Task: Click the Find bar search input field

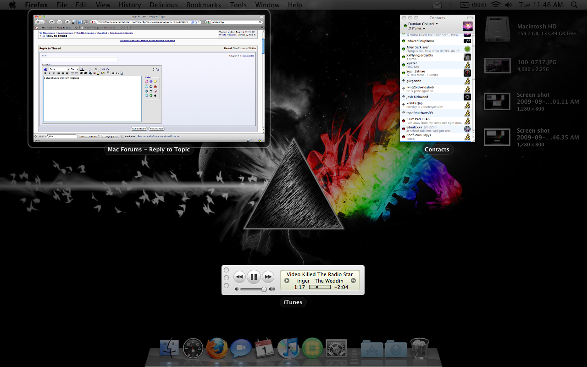Action: coord(61,136)
